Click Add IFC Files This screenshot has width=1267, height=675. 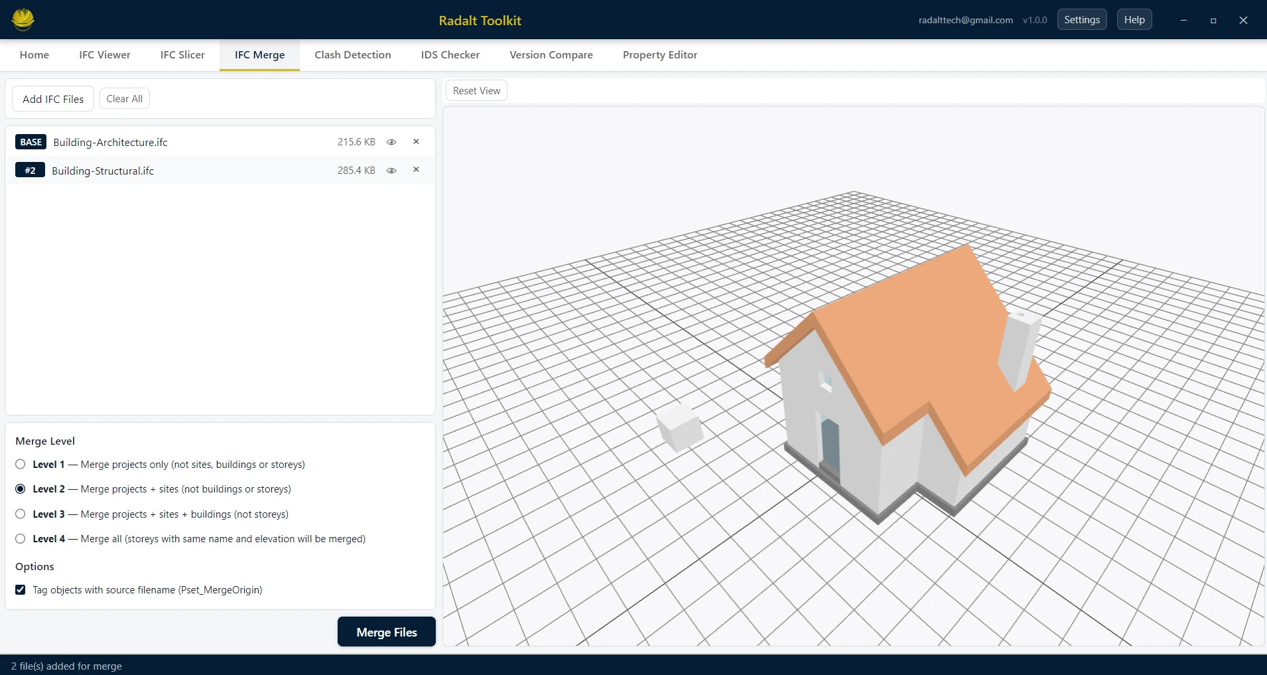pyautogui.click(x=52, y=98)
